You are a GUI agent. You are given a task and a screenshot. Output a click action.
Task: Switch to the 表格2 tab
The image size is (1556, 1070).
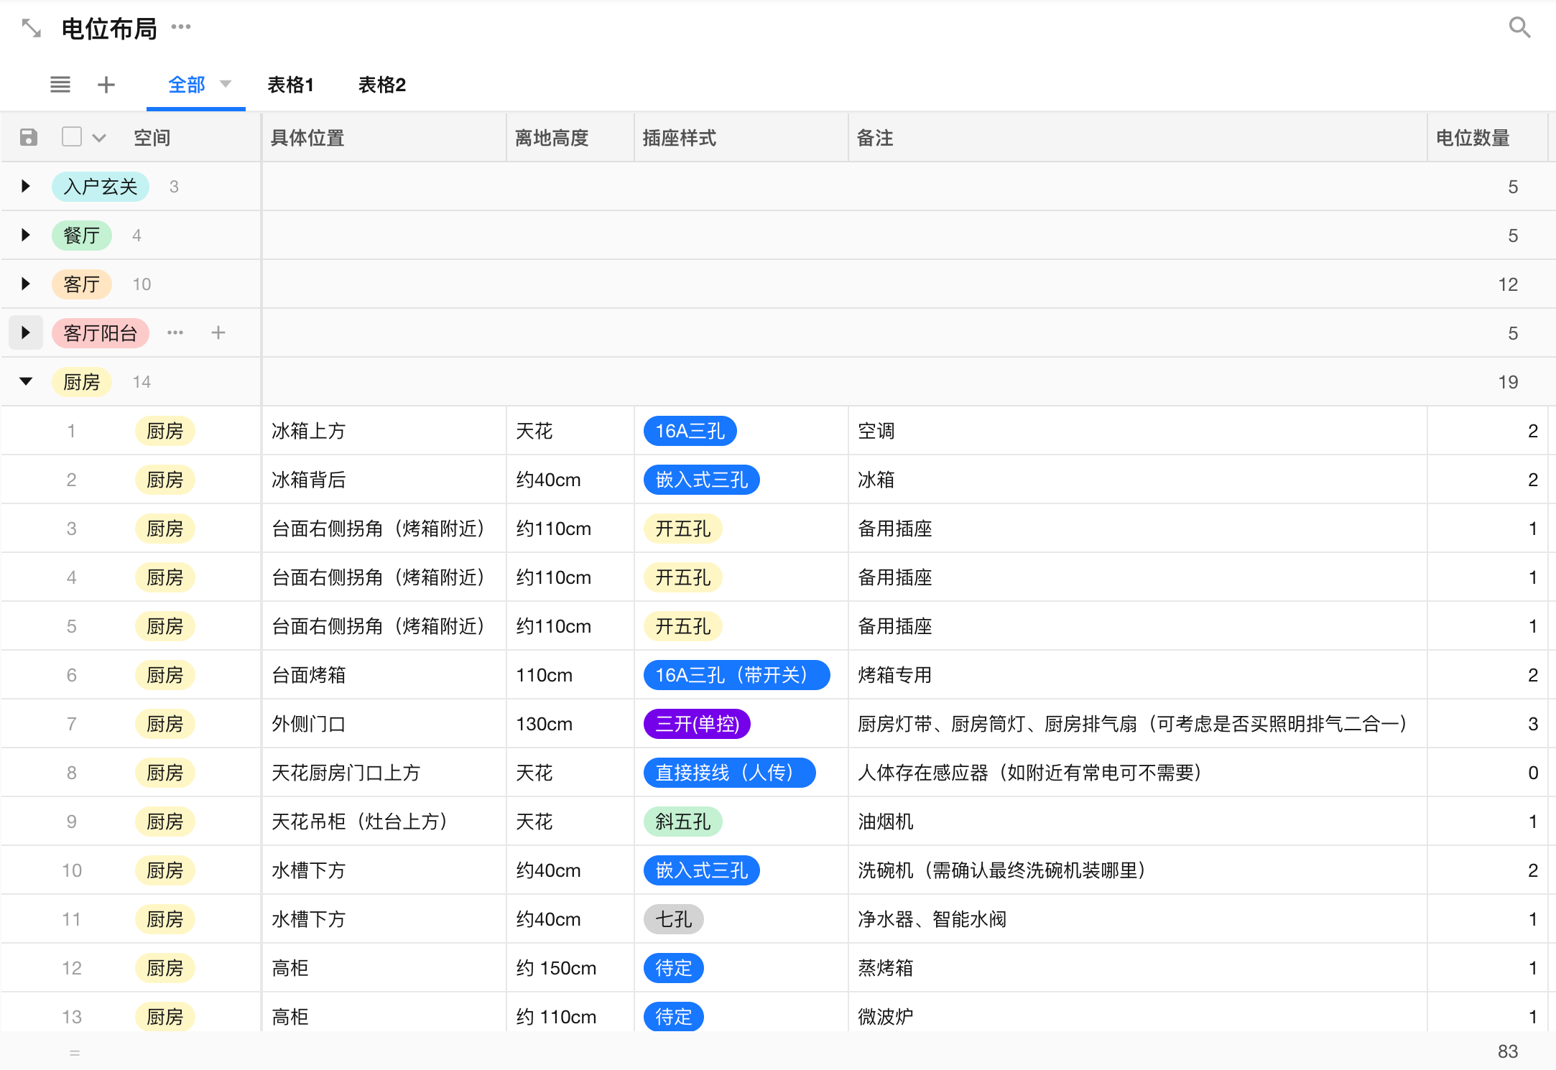(381, 85)
